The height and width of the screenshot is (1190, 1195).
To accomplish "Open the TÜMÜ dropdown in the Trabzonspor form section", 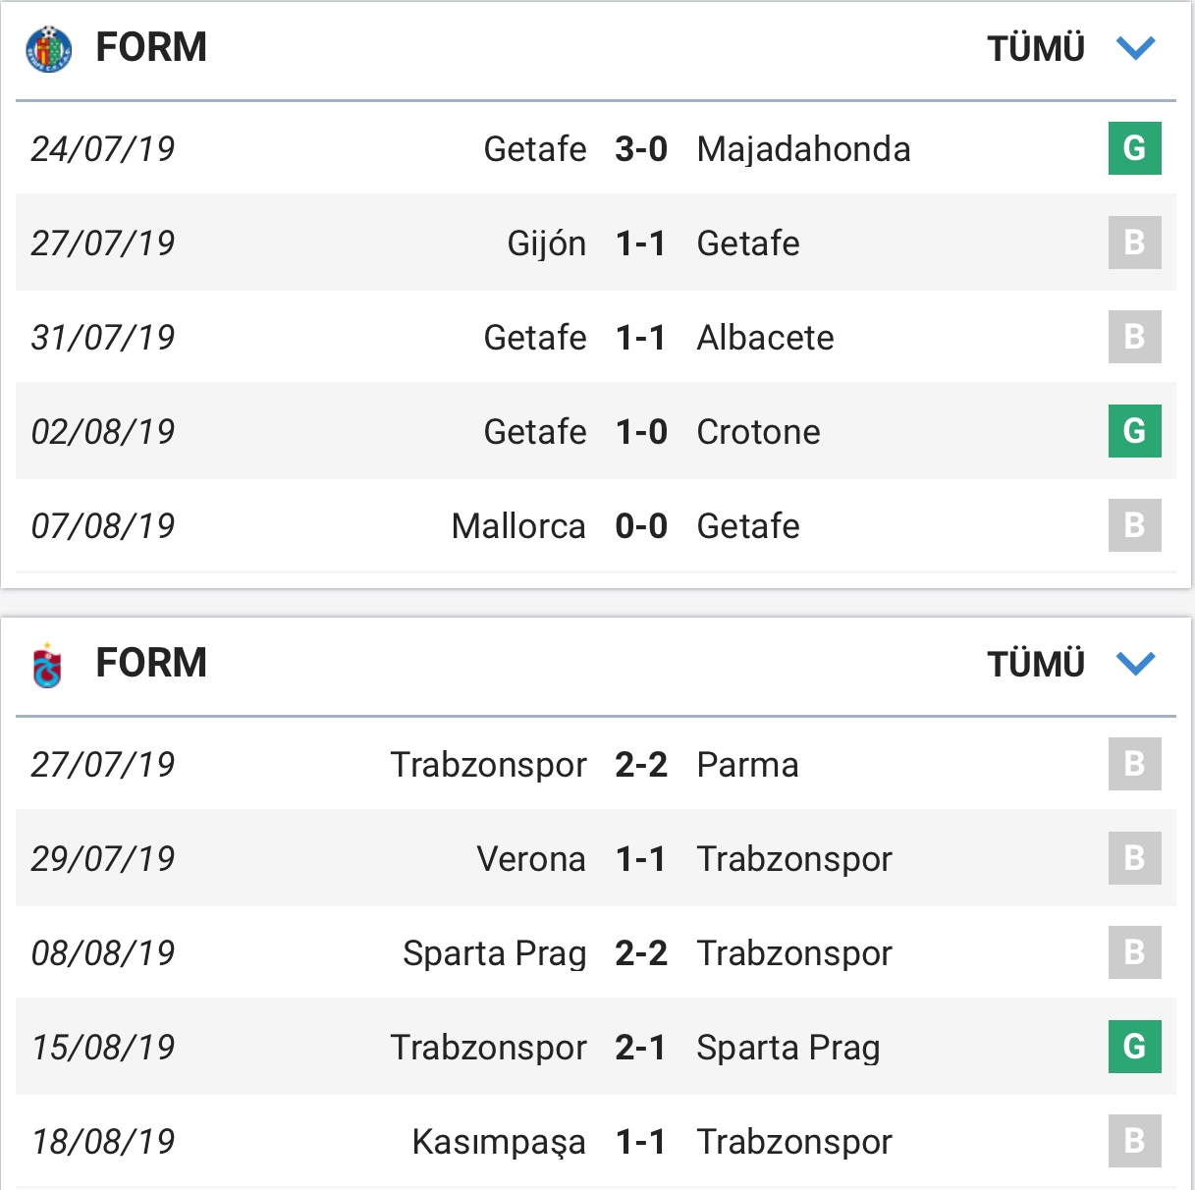I will [x=1036, y=663].
